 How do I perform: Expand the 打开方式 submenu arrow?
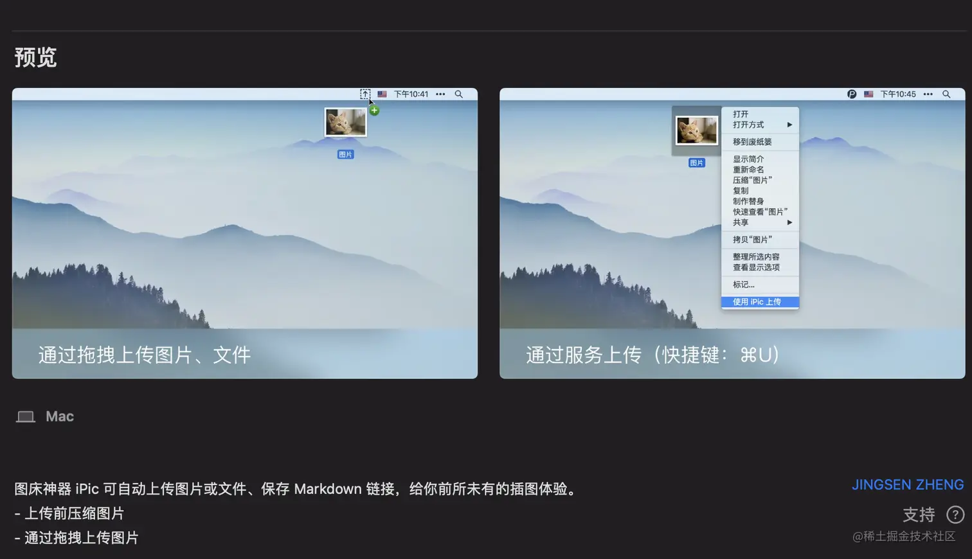(789, 125)
